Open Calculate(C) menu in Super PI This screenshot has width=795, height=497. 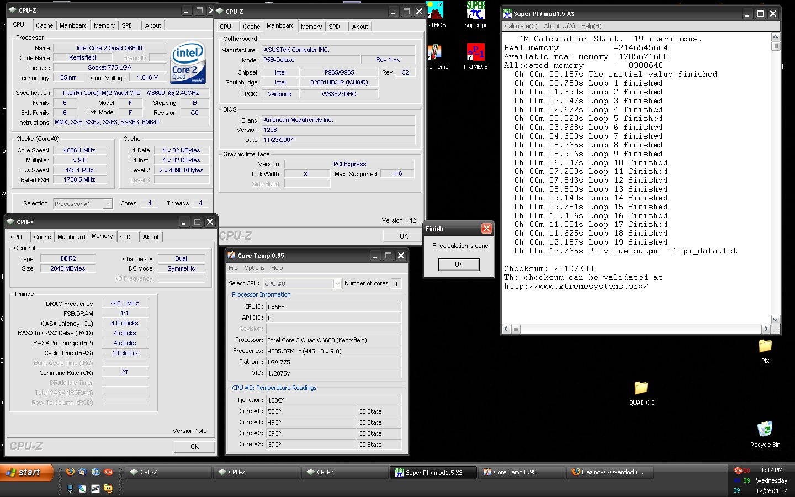[x=521, y=26]
